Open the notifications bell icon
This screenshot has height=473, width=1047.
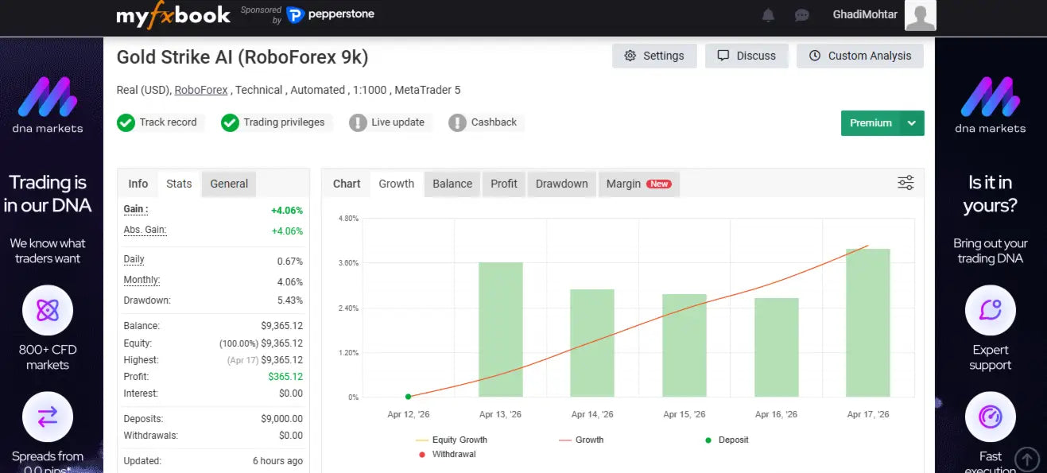click(768, 15)
